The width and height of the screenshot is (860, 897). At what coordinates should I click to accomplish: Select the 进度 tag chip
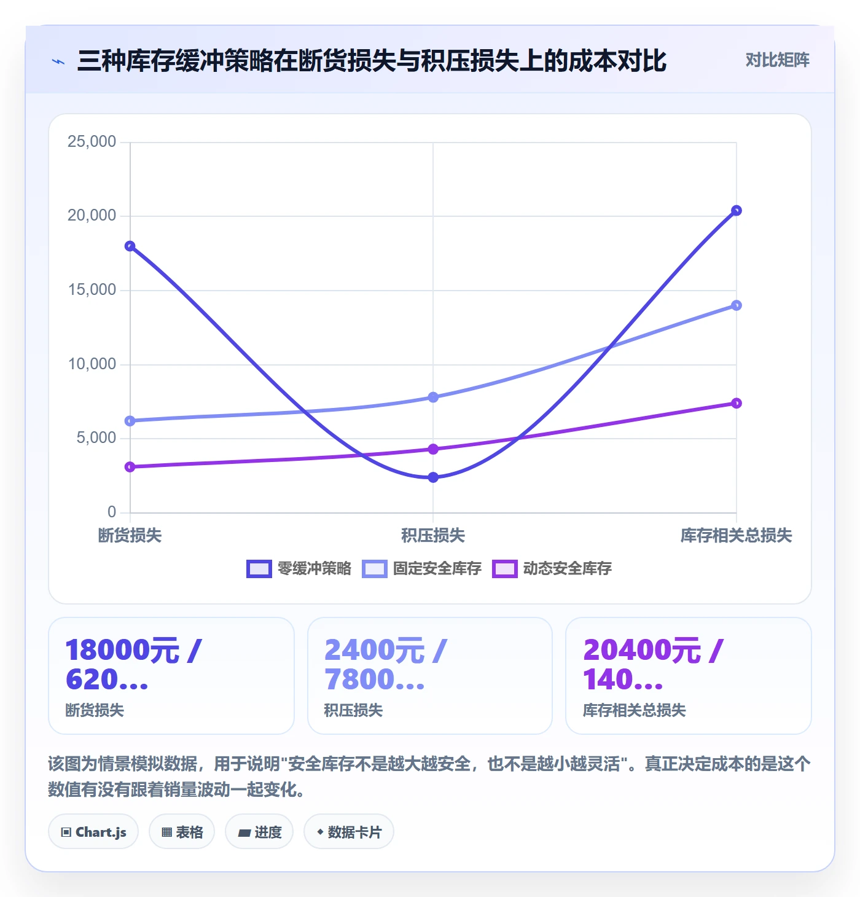[x=259, y=832]
